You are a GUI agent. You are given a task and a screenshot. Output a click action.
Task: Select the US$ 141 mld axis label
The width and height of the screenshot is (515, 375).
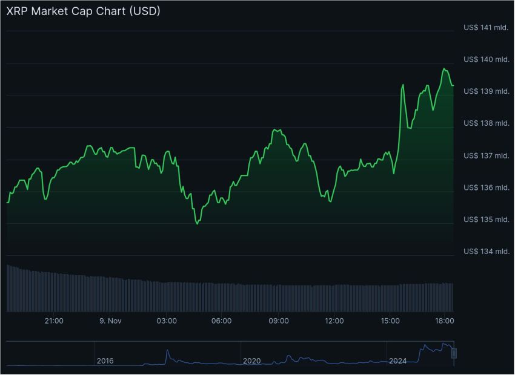click(486, 27)
